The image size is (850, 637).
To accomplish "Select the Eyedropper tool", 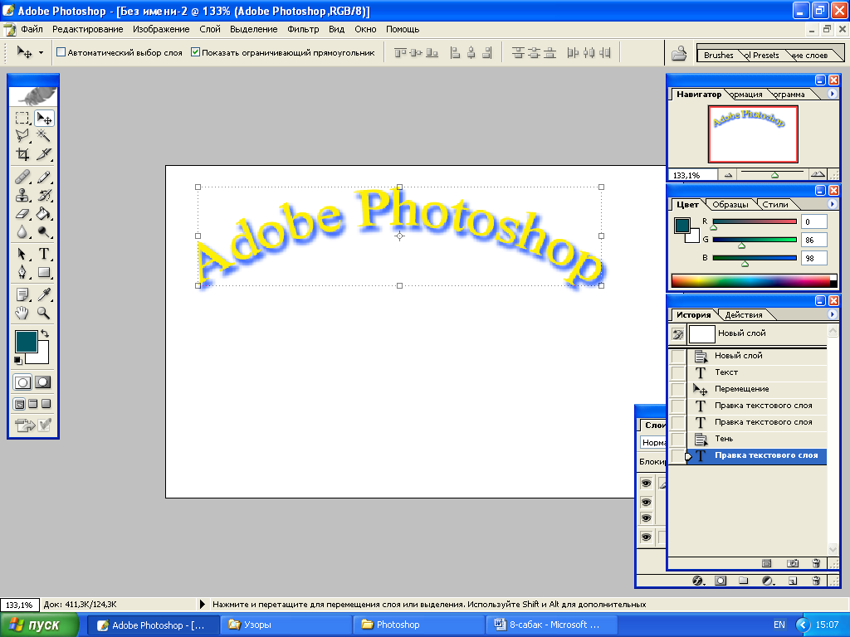I will click(44, 294).
